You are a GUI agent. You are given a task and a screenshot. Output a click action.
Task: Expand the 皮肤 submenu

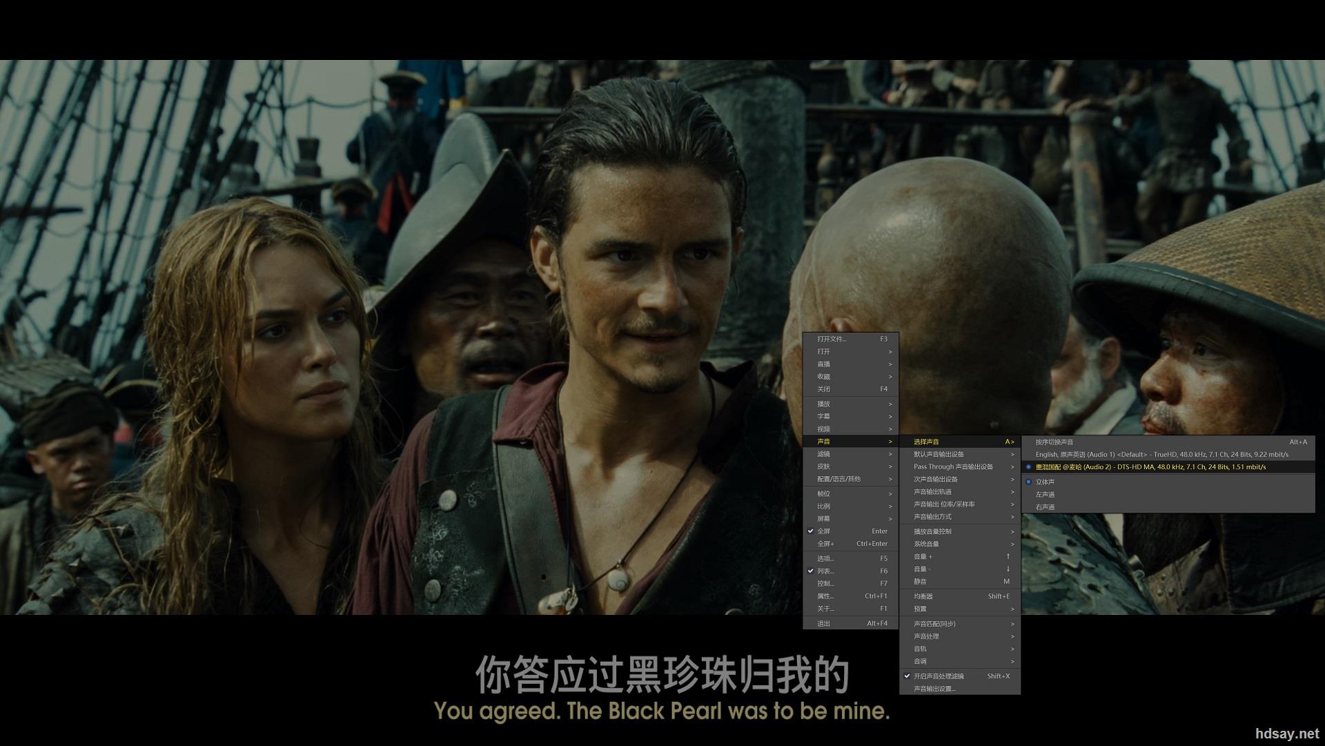pyautogui.click(x=851, y=466)
